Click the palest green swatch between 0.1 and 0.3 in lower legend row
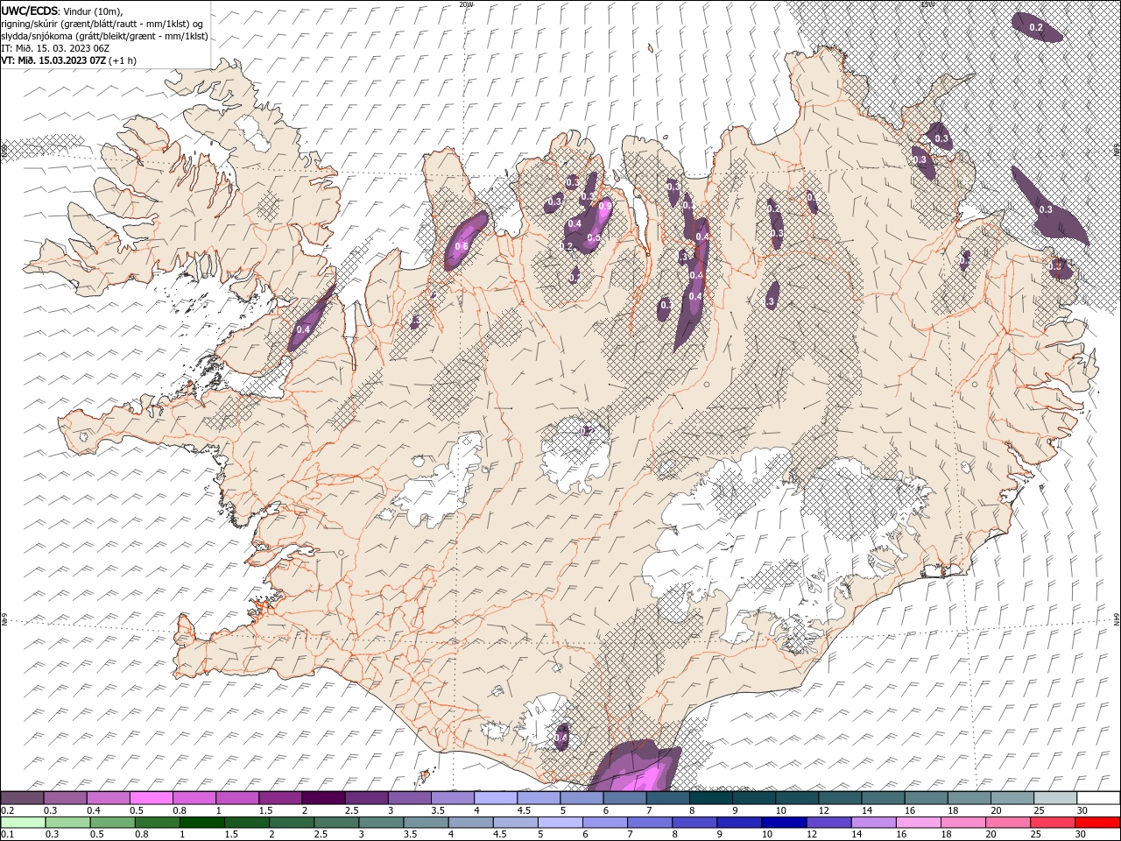Screen dimensions: 1121x841 [24, 823]
